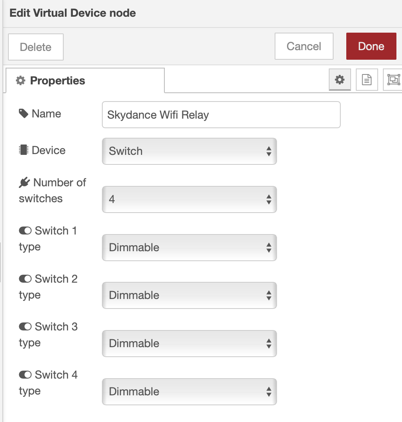Click the node properties gear icon
Image resolution: width=402 pixels, height=422 pixels.
[x=340, y=80]
